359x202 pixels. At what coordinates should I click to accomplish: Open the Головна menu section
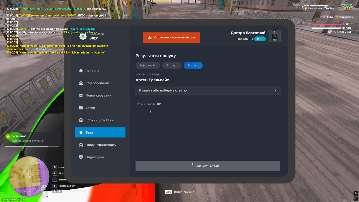point(100,71)
